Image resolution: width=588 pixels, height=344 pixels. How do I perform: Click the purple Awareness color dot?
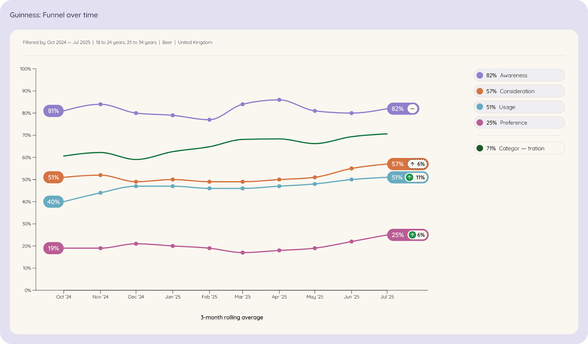(x=480, y=76)
